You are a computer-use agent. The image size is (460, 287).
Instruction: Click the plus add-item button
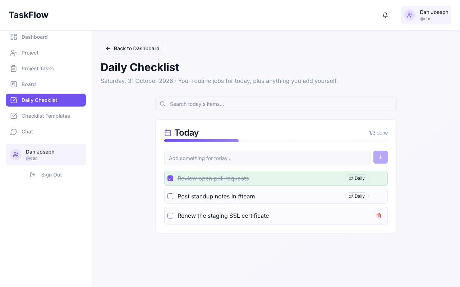381,157
